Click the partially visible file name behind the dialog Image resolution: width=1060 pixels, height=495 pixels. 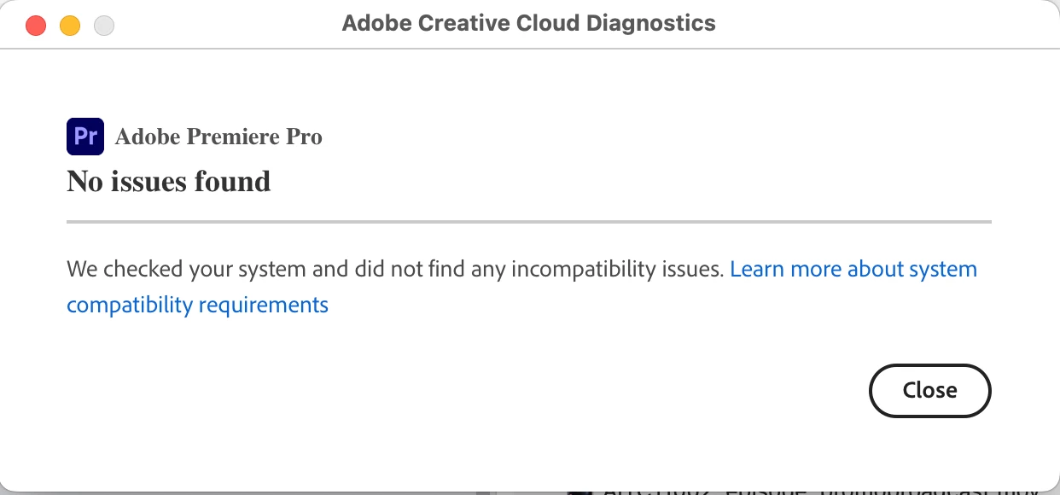[x=819, y=490]
